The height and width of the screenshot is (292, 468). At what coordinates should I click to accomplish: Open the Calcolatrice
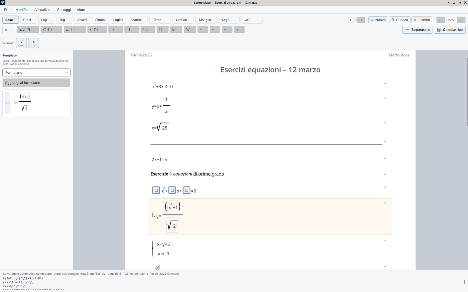[x=450, y=30]
